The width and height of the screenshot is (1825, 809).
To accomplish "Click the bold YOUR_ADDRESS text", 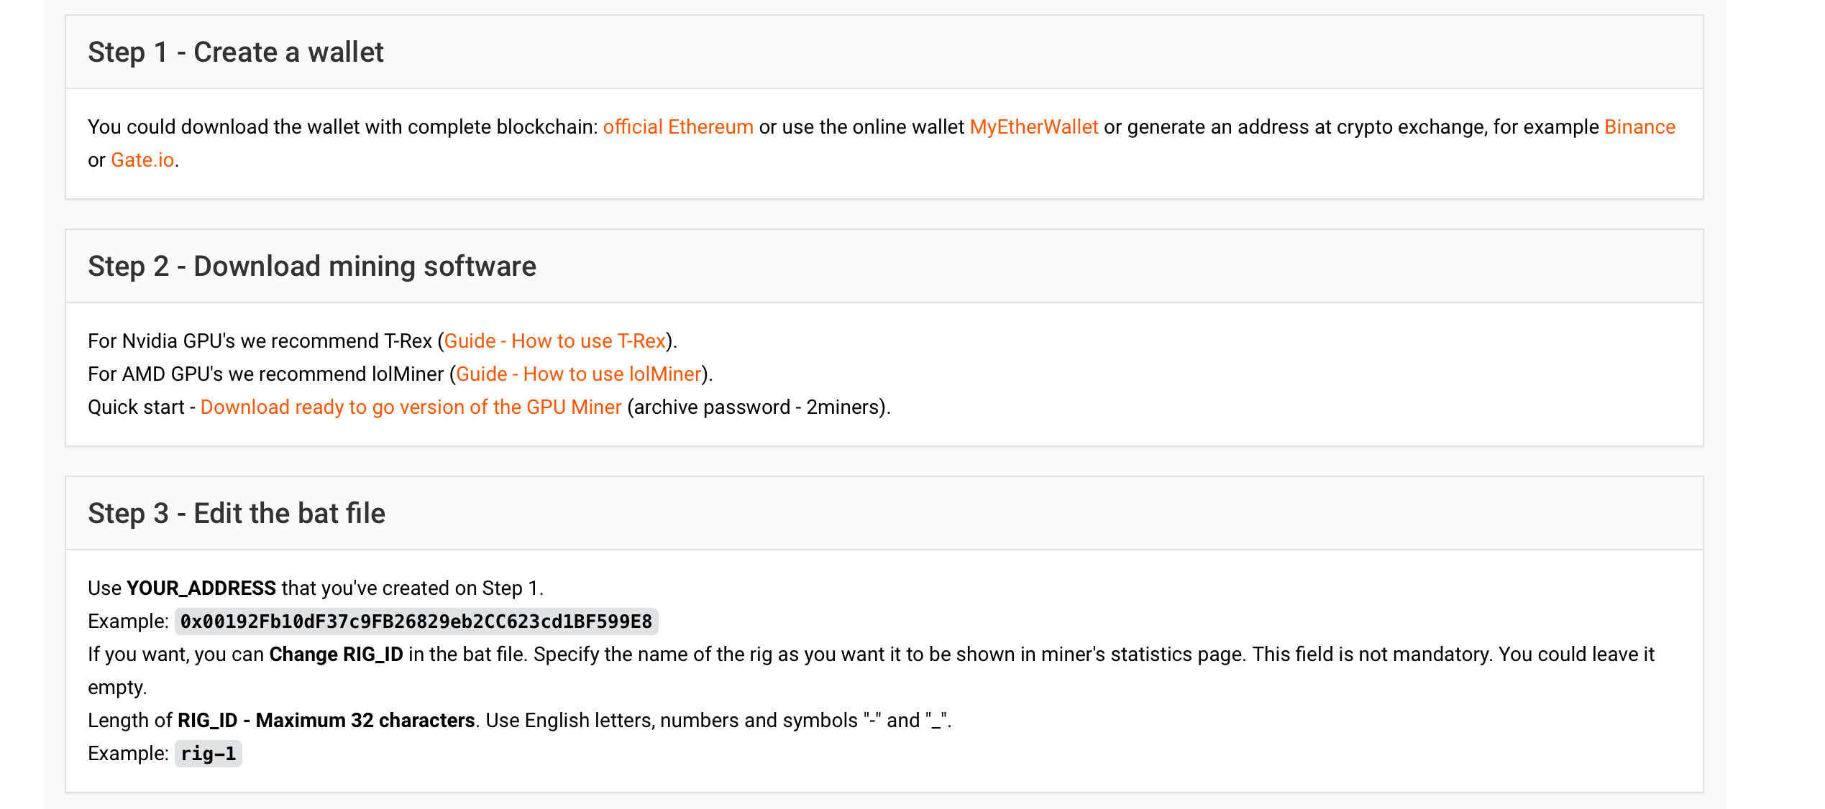I will [x=201, y=588].
